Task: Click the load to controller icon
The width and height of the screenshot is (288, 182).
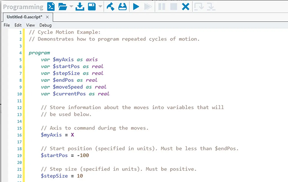Action: click(122, 6)
